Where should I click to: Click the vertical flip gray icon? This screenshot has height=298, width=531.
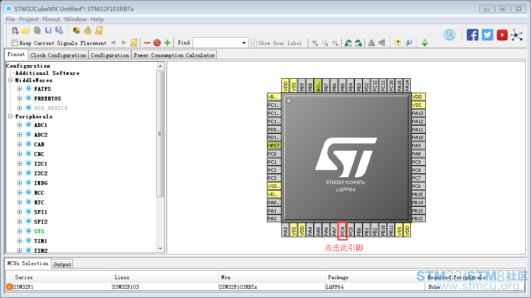(372, 43)
